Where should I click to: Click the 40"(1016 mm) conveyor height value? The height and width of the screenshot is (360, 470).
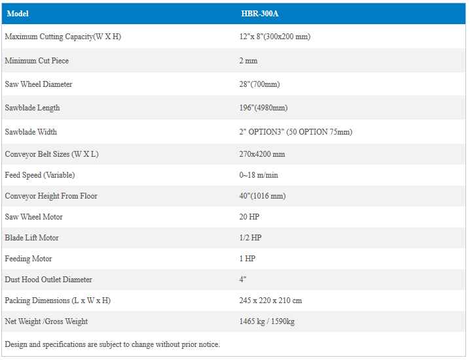click(262, 196)
